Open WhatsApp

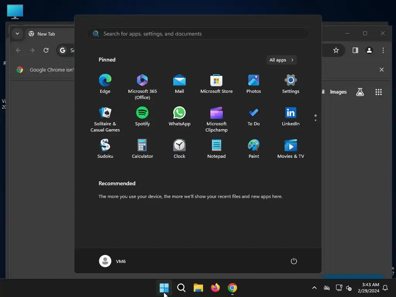tap(179, 116)
